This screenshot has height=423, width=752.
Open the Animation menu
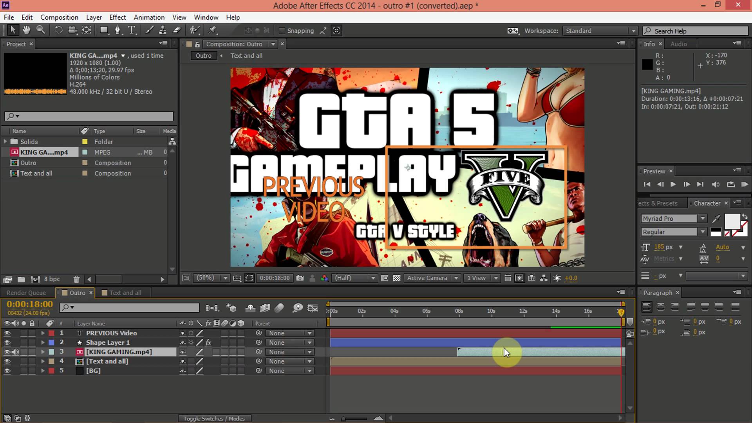click(x=149, y=17)
